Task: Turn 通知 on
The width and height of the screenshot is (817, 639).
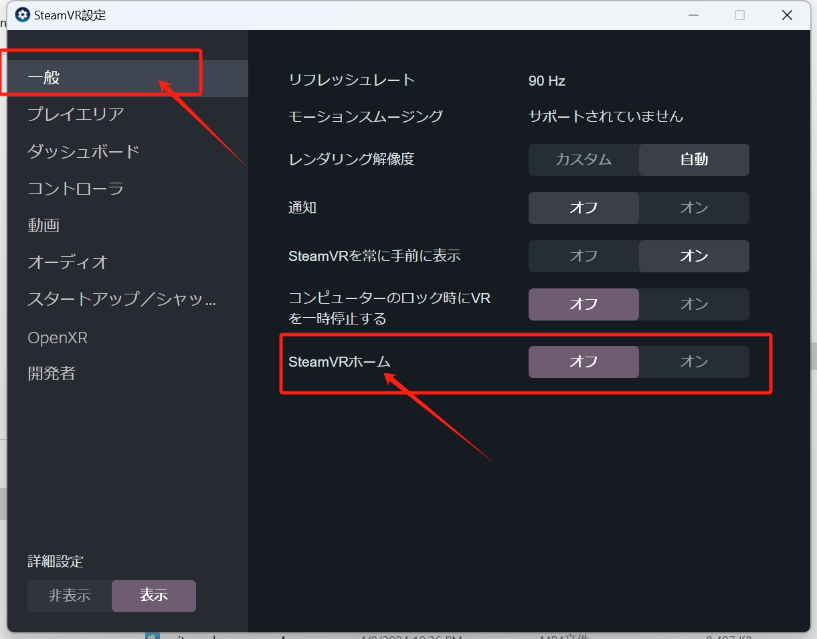Action: tap(694, 208)
